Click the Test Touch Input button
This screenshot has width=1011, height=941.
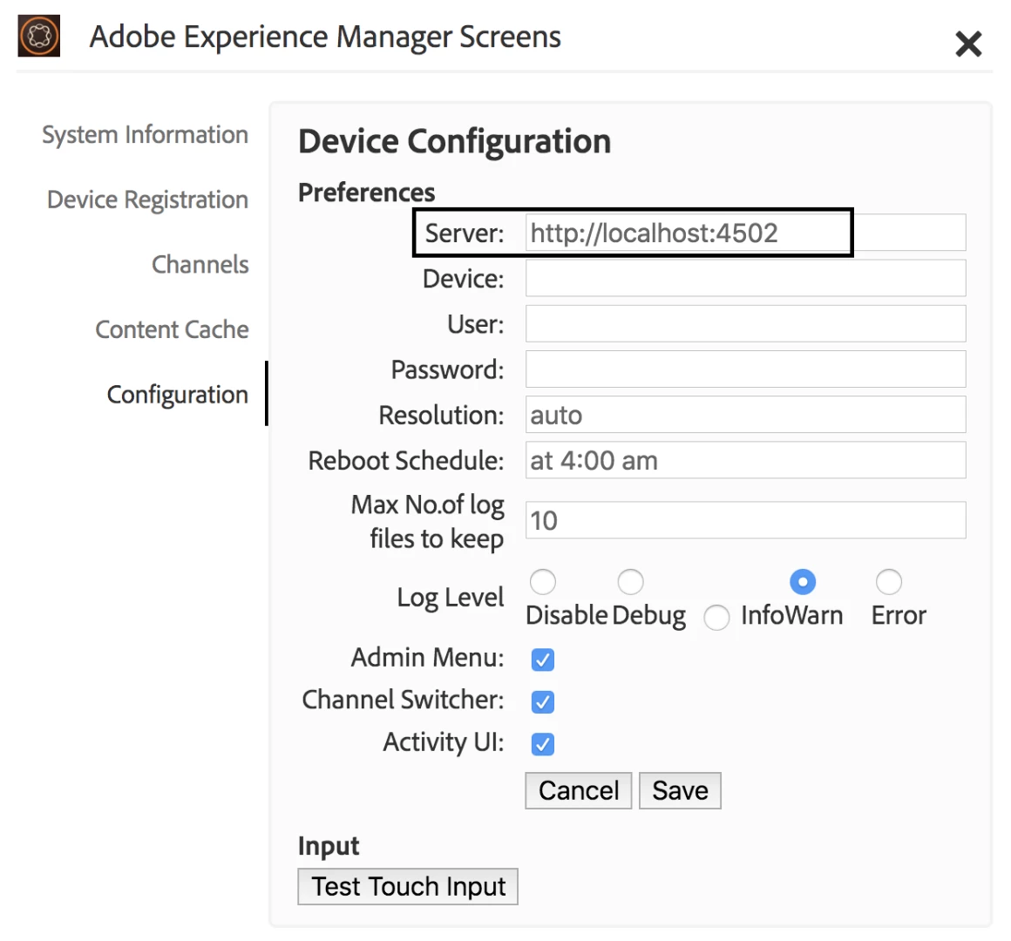408,887
